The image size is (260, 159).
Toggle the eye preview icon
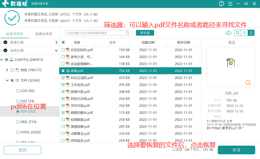coord(228,33)
